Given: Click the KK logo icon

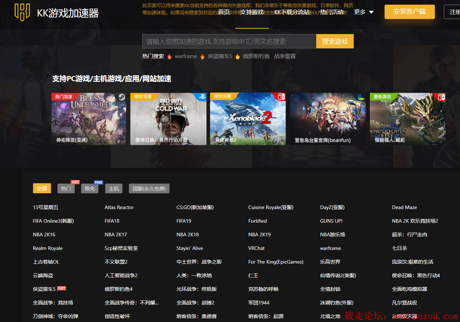Looking at the screenshot, I should coord(22,13).
